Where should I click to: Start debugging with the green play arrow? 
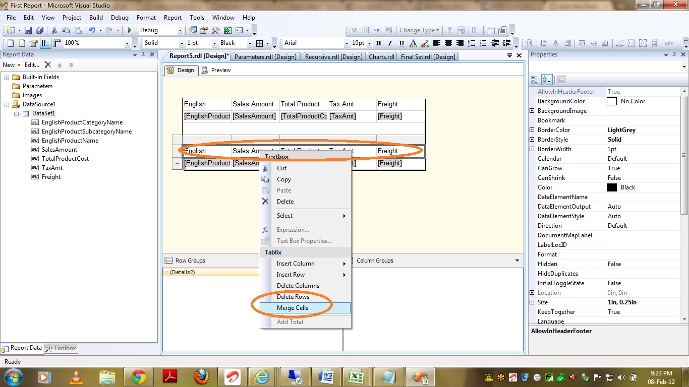[x=130, y=30]
